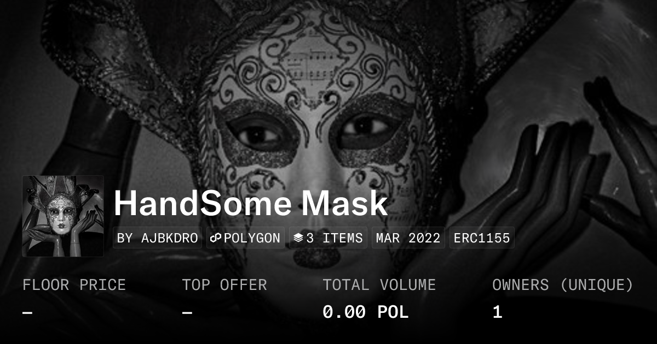Click the TOP OFFER stat label

(224, 285)
